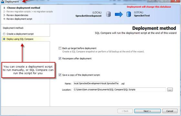Proceed with the Next button
Viewport: 181px width, 116px height.
pos(147,111)
